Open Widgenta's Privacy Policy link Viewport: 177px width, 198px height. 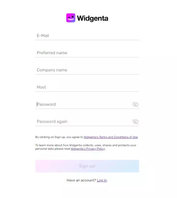[x=88, y=149]
